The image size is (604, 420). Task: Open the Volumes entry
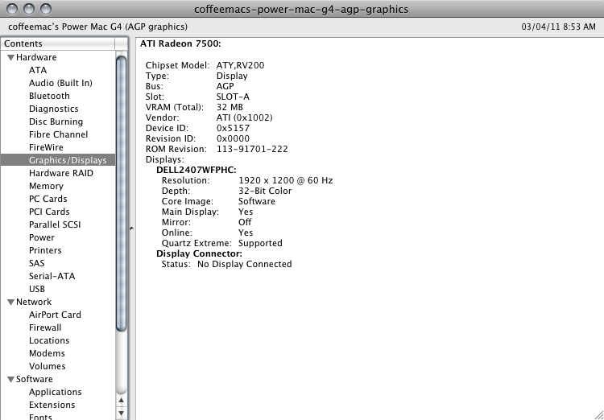point(47,366)
